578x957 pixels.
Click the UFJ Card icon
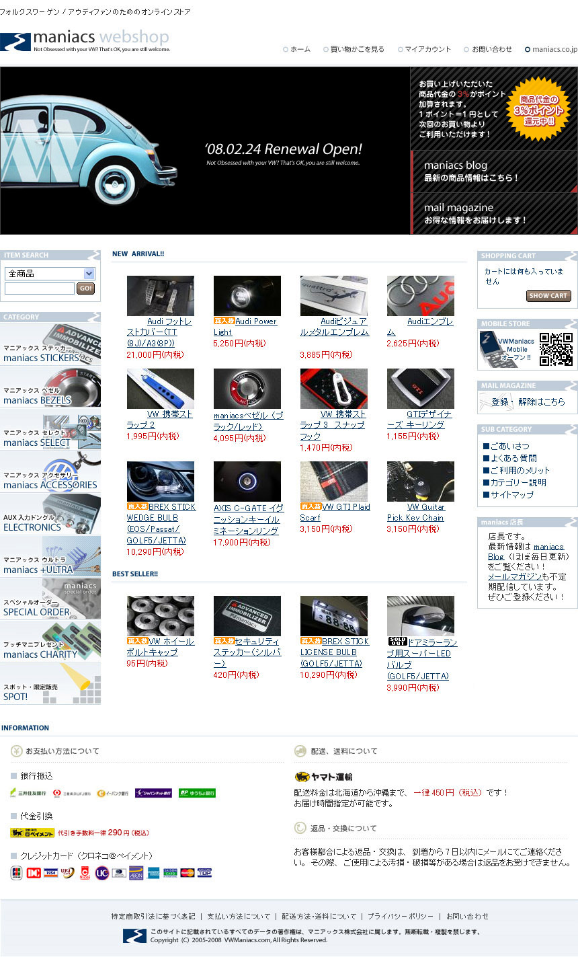[x=67, y=872]
